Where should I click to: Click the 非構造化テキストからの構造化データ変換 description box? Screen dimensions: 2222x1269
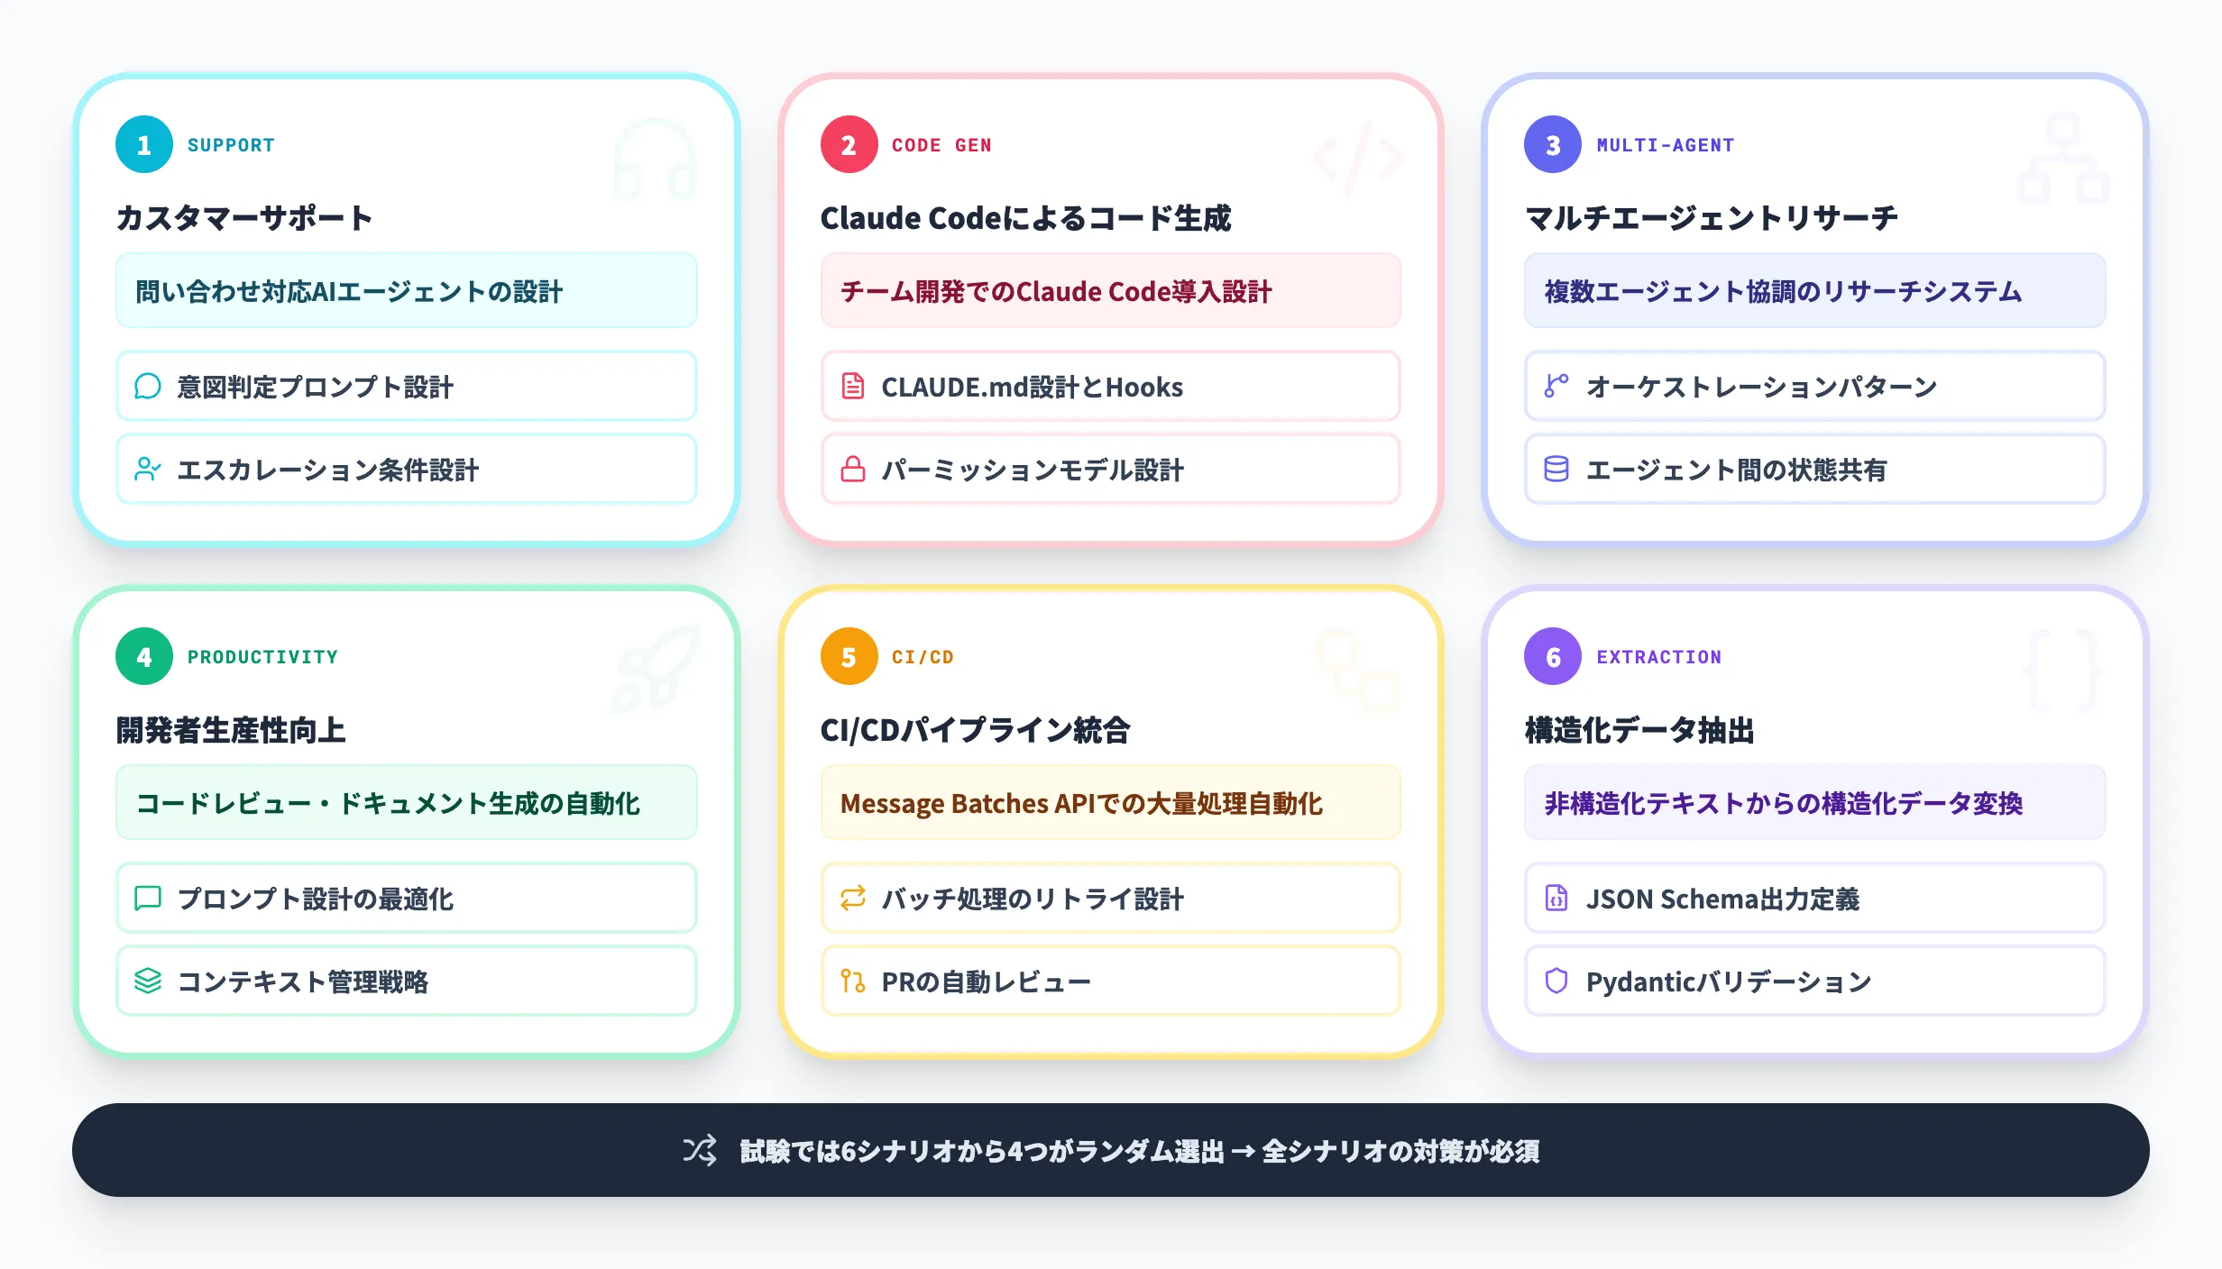tap(1815, 803)
